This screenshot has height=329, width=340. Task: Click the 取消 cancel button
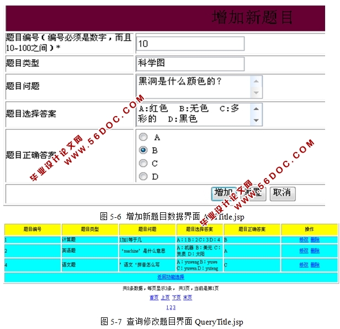[x=283, y=194]
